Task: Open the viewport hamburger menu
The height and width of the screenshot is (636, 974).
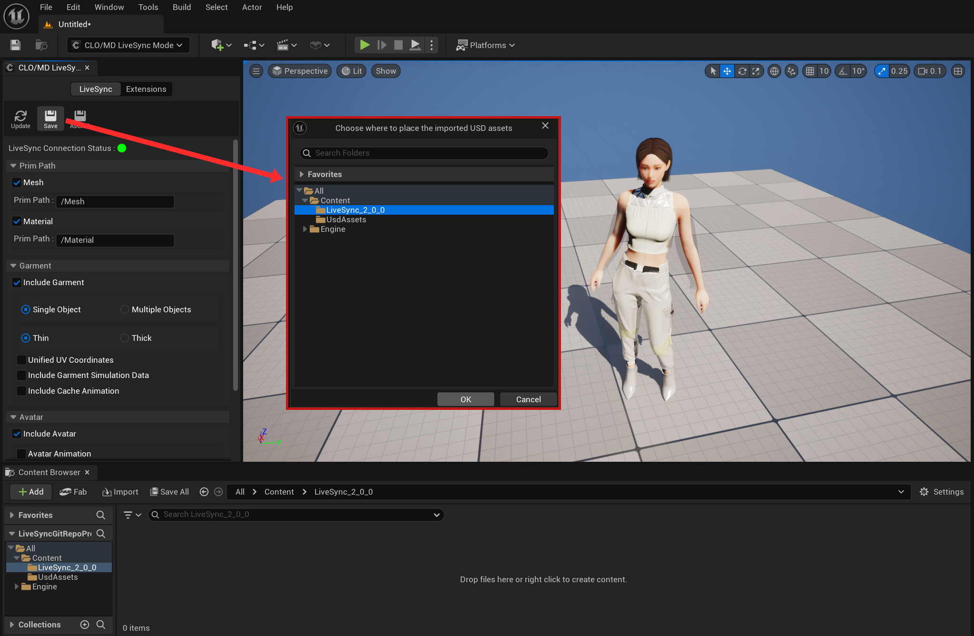Action: 256,71
